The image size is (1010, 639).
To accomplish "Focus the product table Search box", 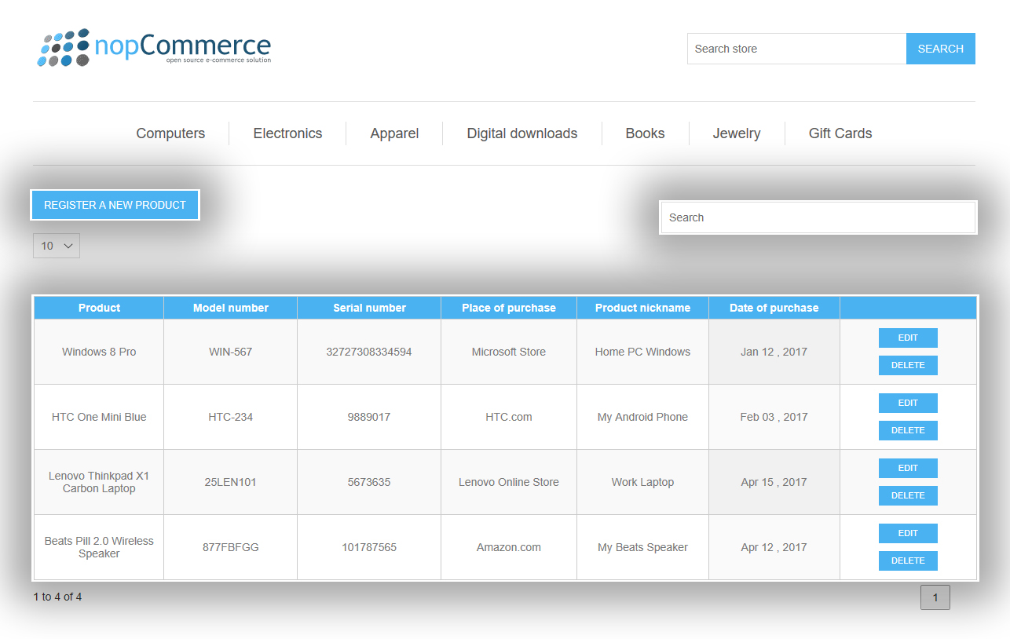I will pos(818,217).
